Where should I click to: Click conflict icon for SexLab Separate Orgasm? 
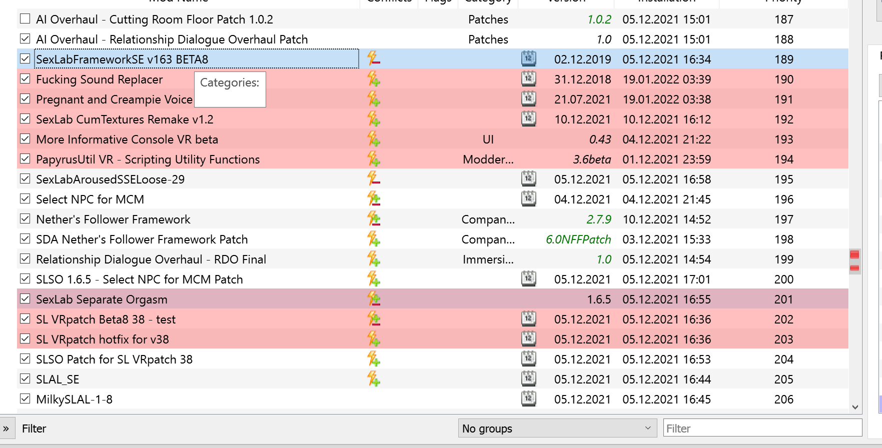click(373, 299)
